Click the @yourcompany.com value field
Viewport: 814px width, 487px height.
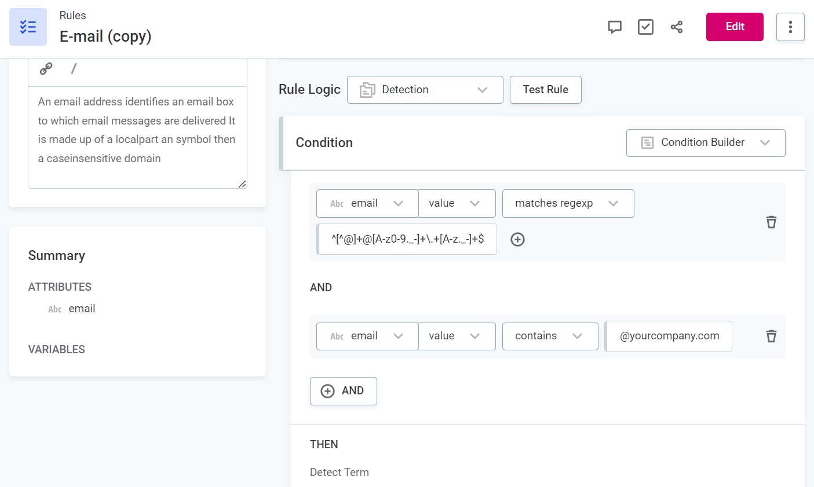tap(669, 336)
